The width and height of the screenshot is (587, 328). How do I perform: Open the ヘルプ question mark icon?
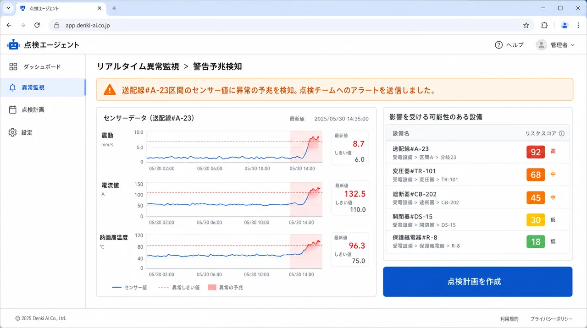coord(499,45)
